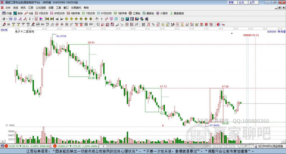Select the hand pan tool
The width and height of the screenshot is (286, 154).
coord(97,19)
